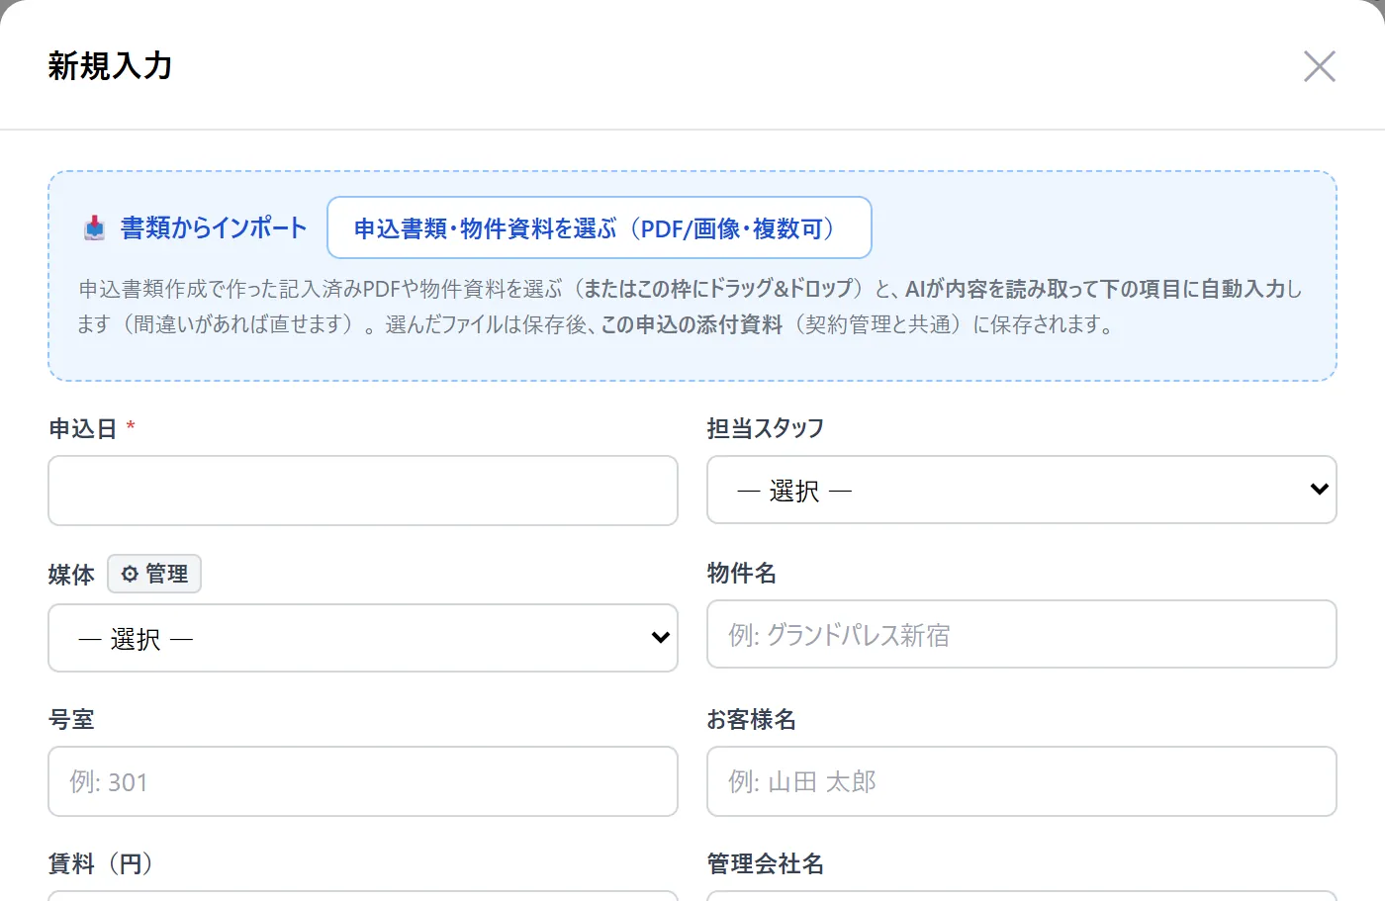Focus the 申込日 input field
The height and width of the screenshot is (901, 1385).
363,491
